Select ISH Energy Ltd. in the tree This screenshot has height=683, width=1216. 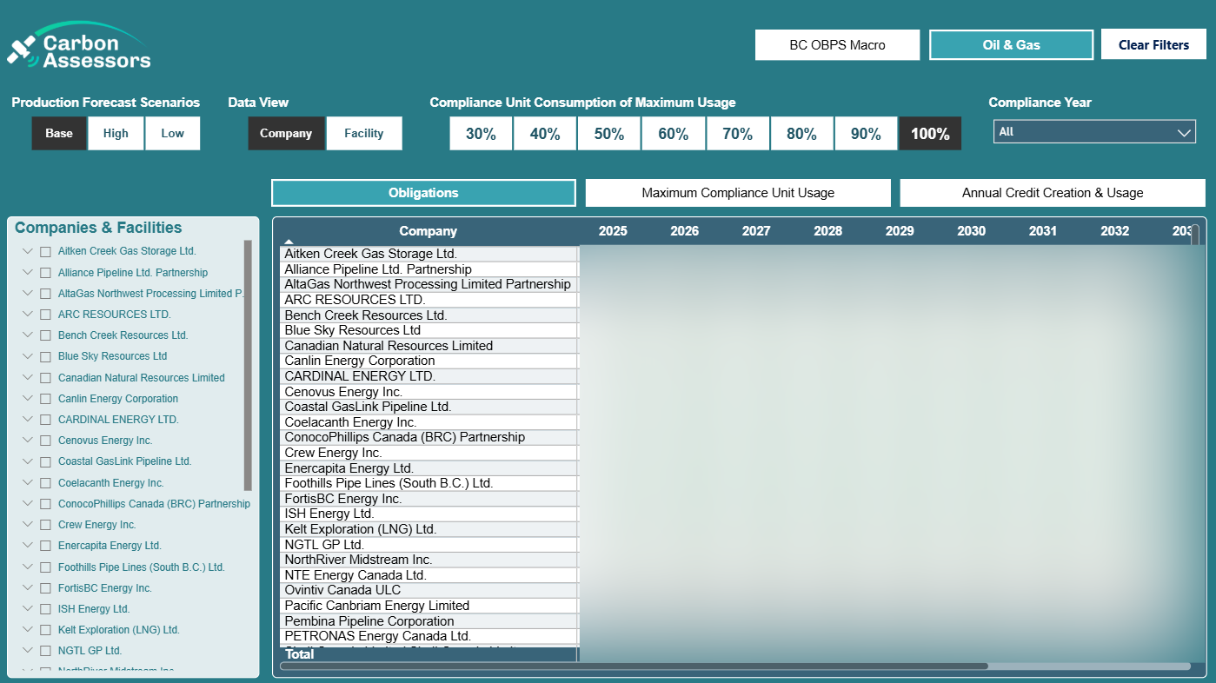[94, 609]
